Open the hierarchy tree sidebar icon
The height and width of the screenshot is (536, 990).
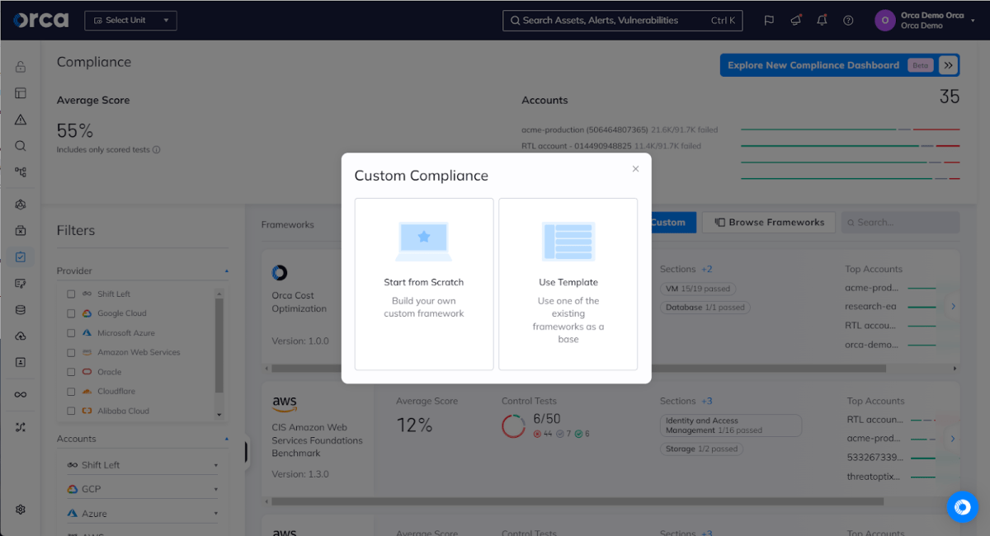[21, 172]
